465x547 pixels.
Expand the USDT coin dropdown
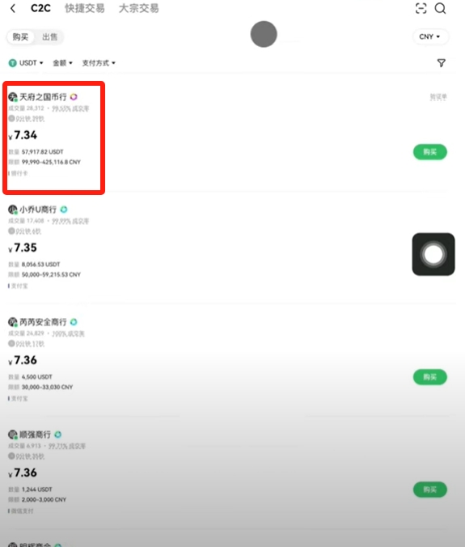click(x=26, y=63)
